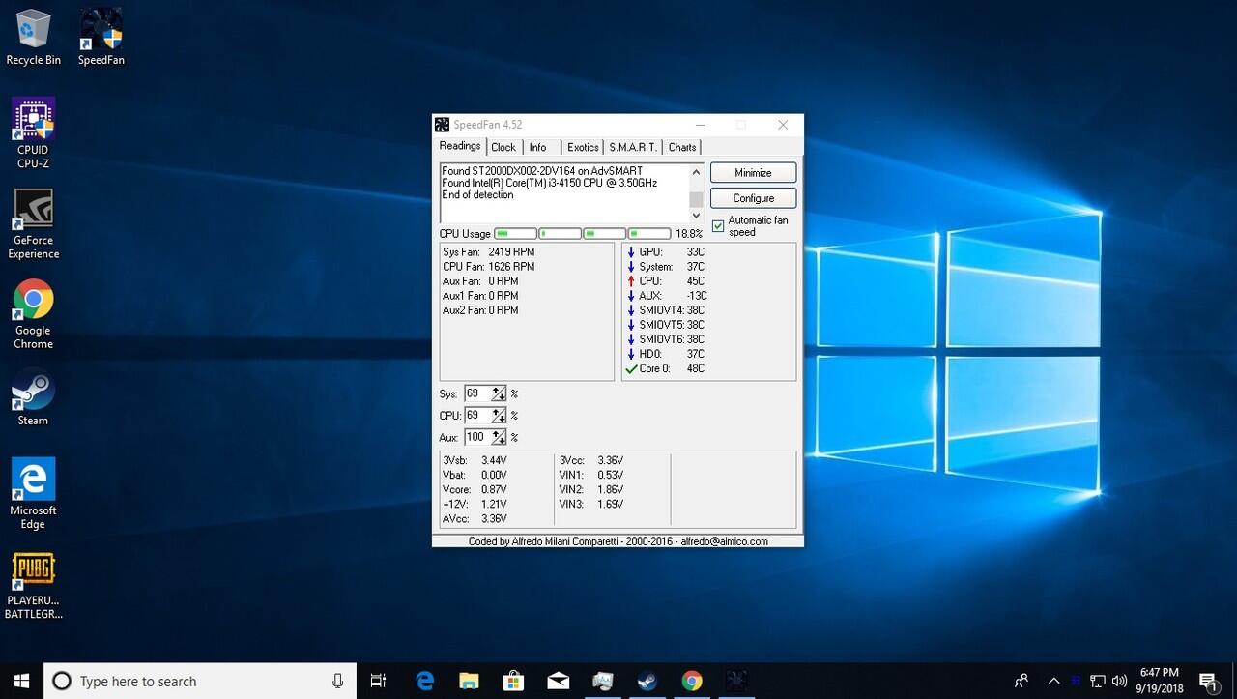Click the log box scroll down arrow
1237x699 pixels.
point(696,216)
